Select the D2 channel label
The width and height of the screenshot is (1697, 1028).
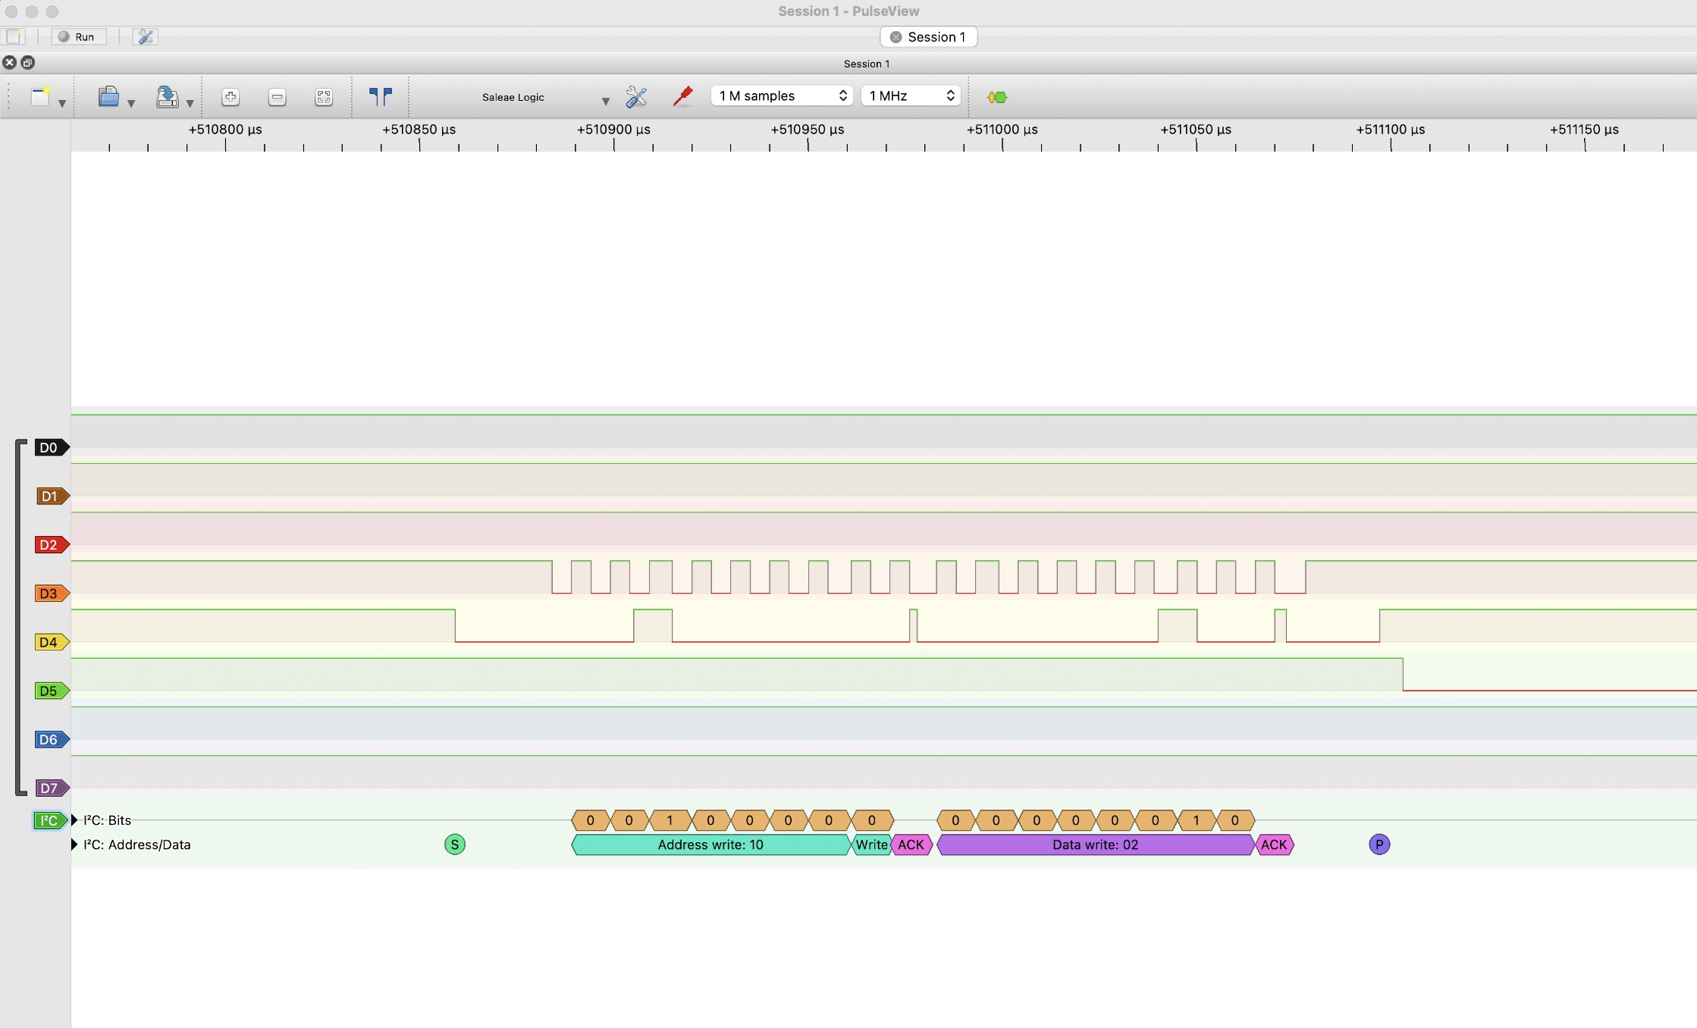tap(51, 544)
